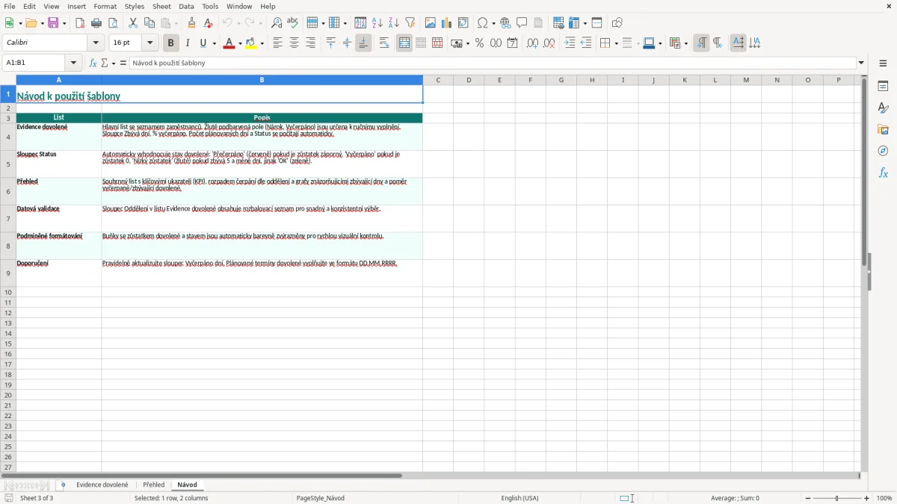Click Add Decimal Place icon

(x=532, y=43)
